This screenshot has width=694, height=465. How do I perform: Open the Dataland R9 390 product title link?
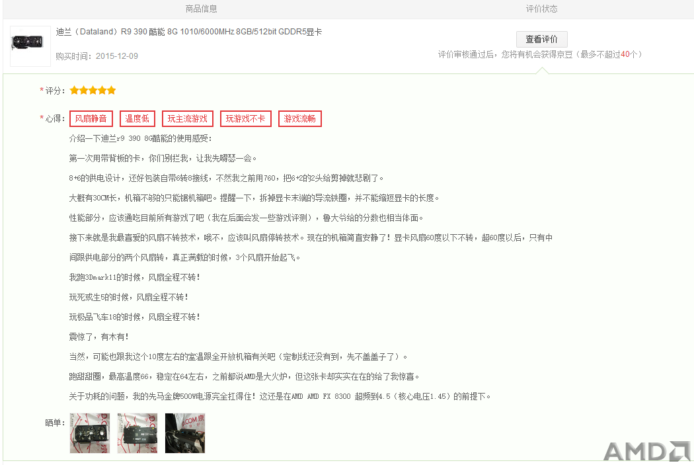pyautogui.click(x=189, y=32)
